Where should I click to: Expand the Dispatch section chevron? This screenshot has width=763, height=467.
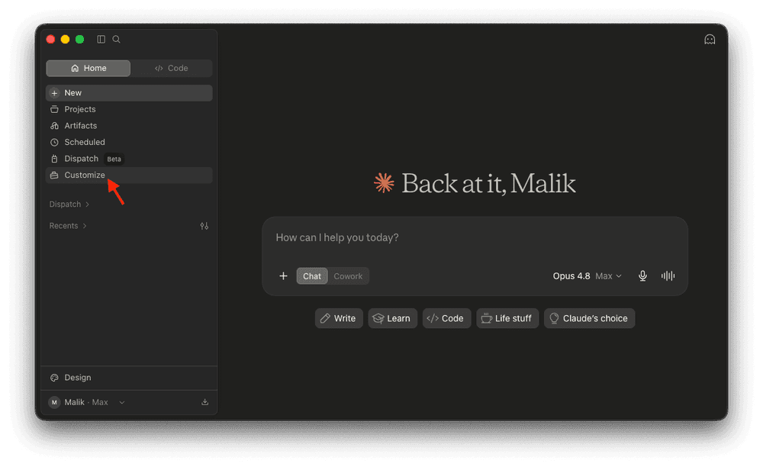87,205
